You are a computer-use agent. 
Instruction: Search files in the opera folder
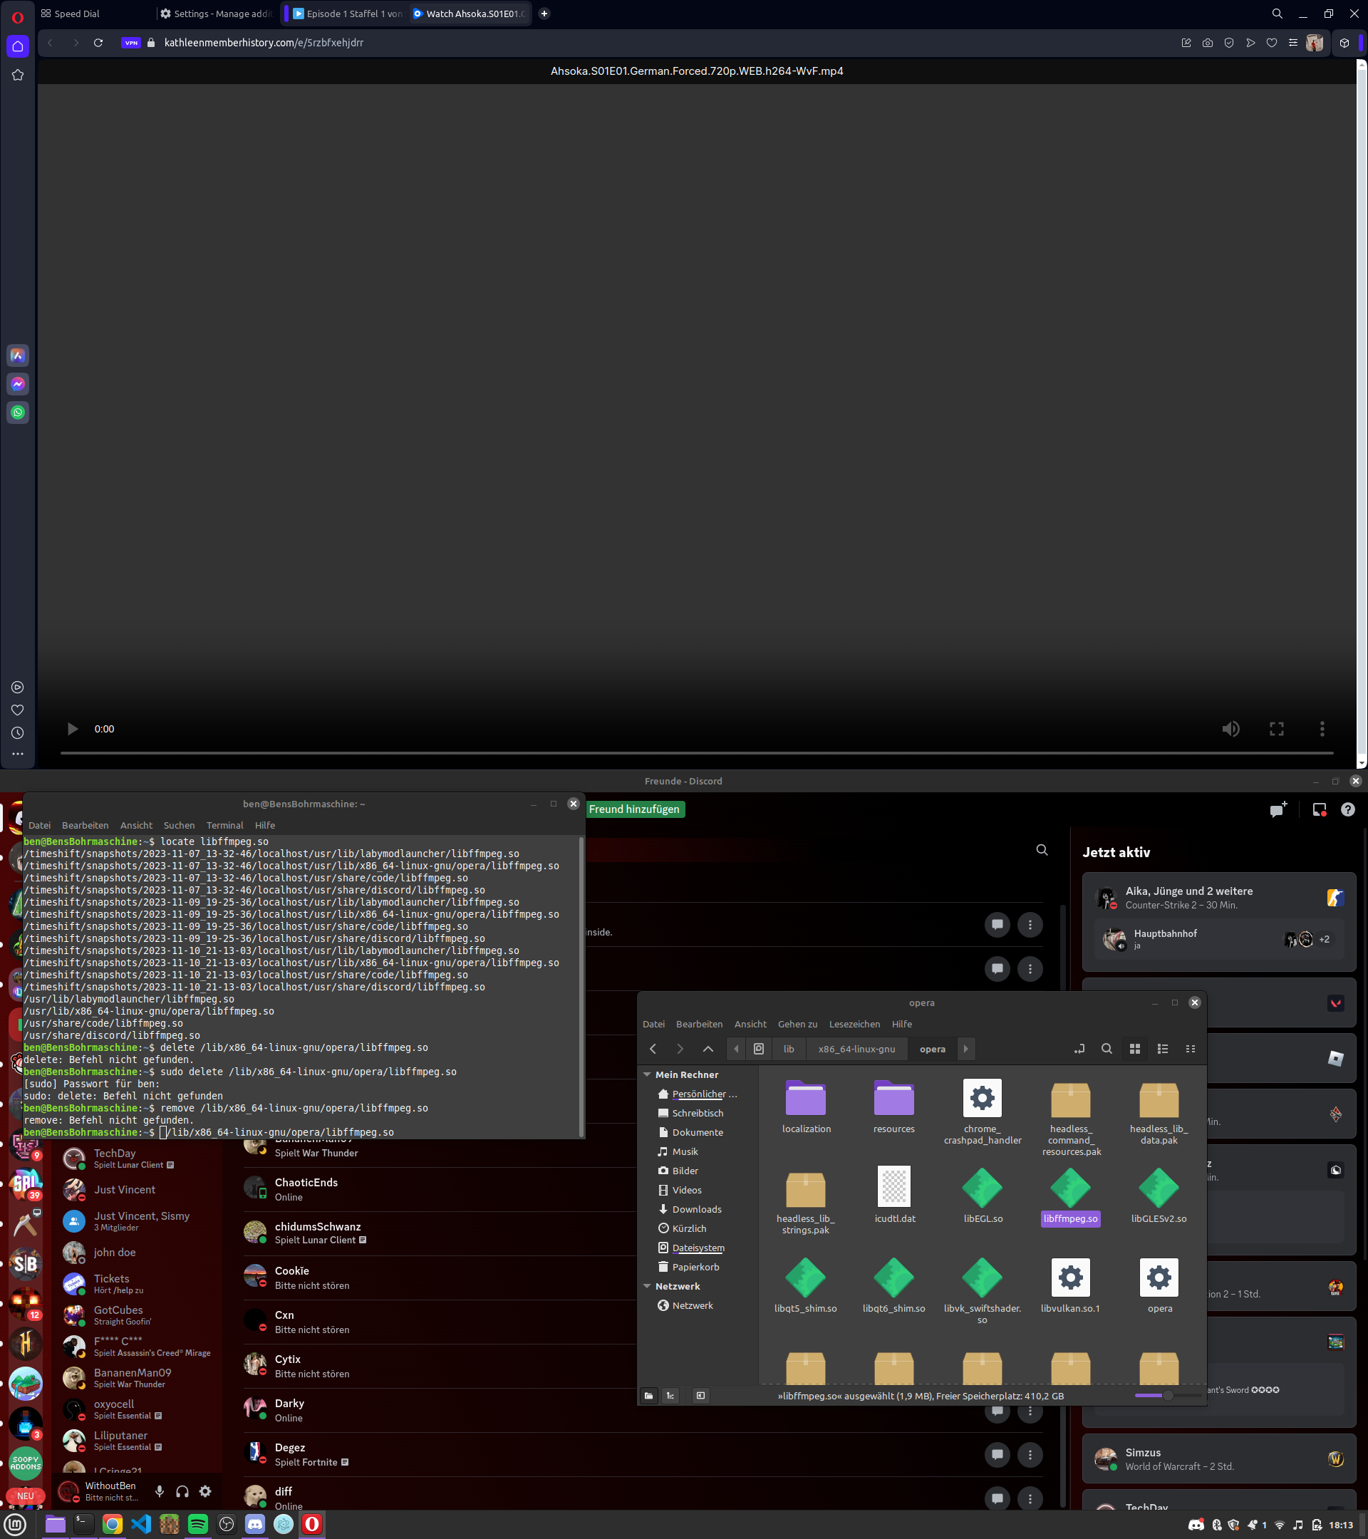coord(1107,1049)
